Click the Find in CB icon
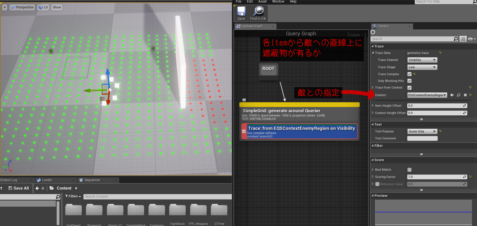 point(258,13)
